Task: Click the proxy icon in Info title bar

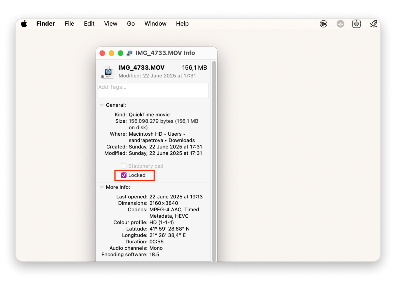Action: (130, 53)
